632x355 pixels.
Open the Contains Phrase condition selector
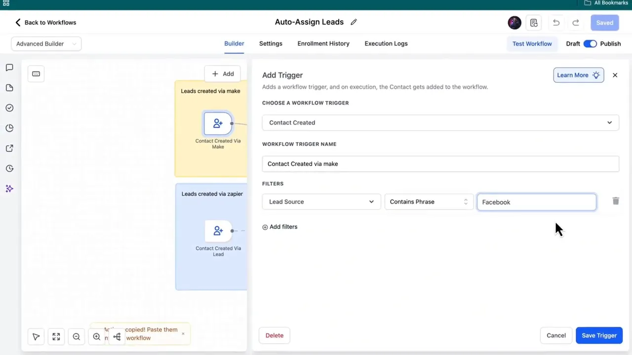pos(428,202)
